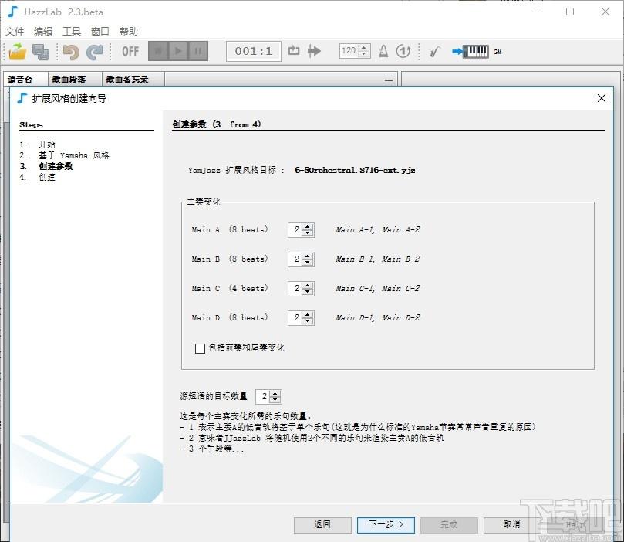Click Main A variation count field
Viewport: 624px width, 542px height.
coord(295,230)
